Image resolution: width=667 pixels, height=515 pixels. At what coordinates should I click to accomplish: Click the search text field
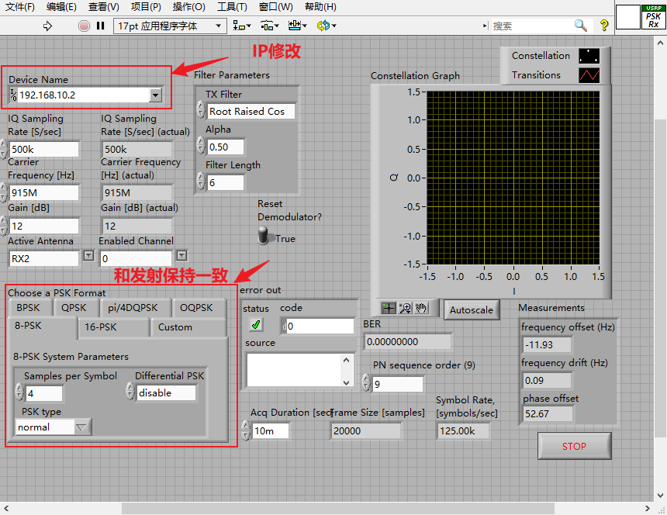532,26
